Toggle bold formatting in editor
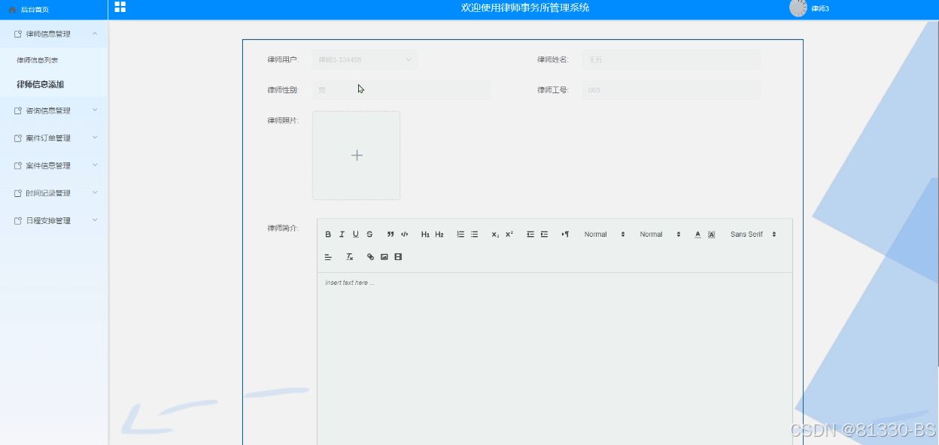Viewport: 939px width, 445px height. [x=328, y=235]
